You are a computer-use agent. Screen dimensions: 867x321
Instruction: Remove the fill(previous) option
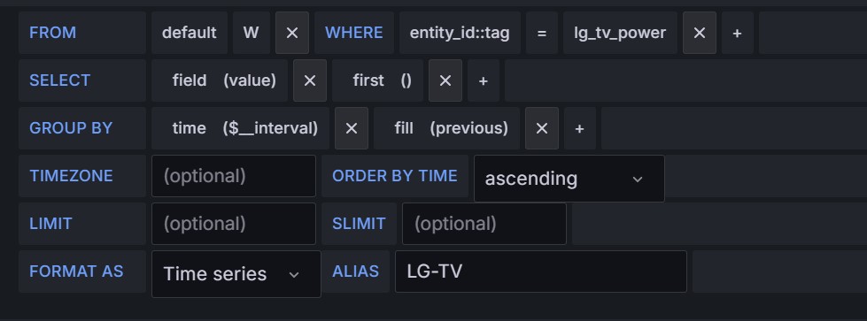pos(542,128)
